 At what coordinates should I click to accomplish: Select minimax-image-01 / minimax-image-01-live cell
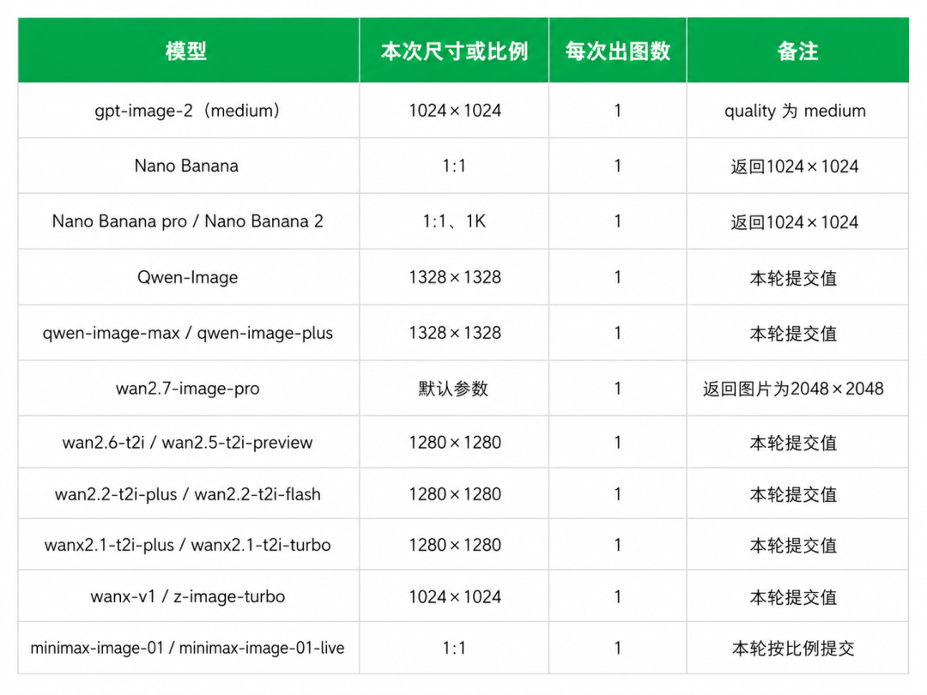tap(187, 648)
